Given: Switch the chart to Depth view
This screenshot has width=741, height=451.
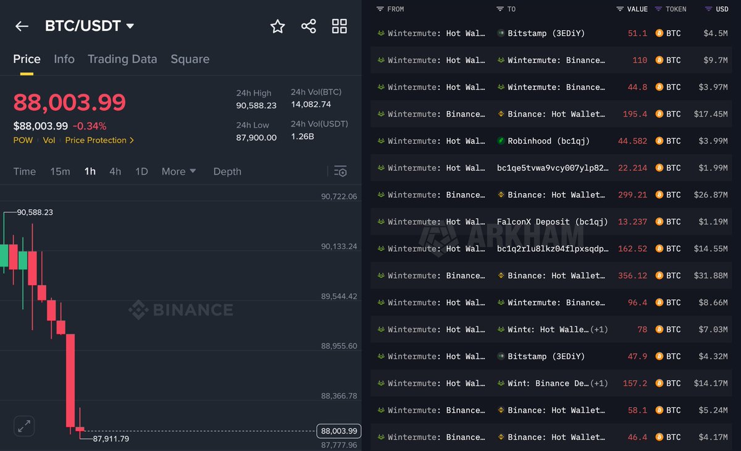Looking at the screenshot, I should click(227, 171).
